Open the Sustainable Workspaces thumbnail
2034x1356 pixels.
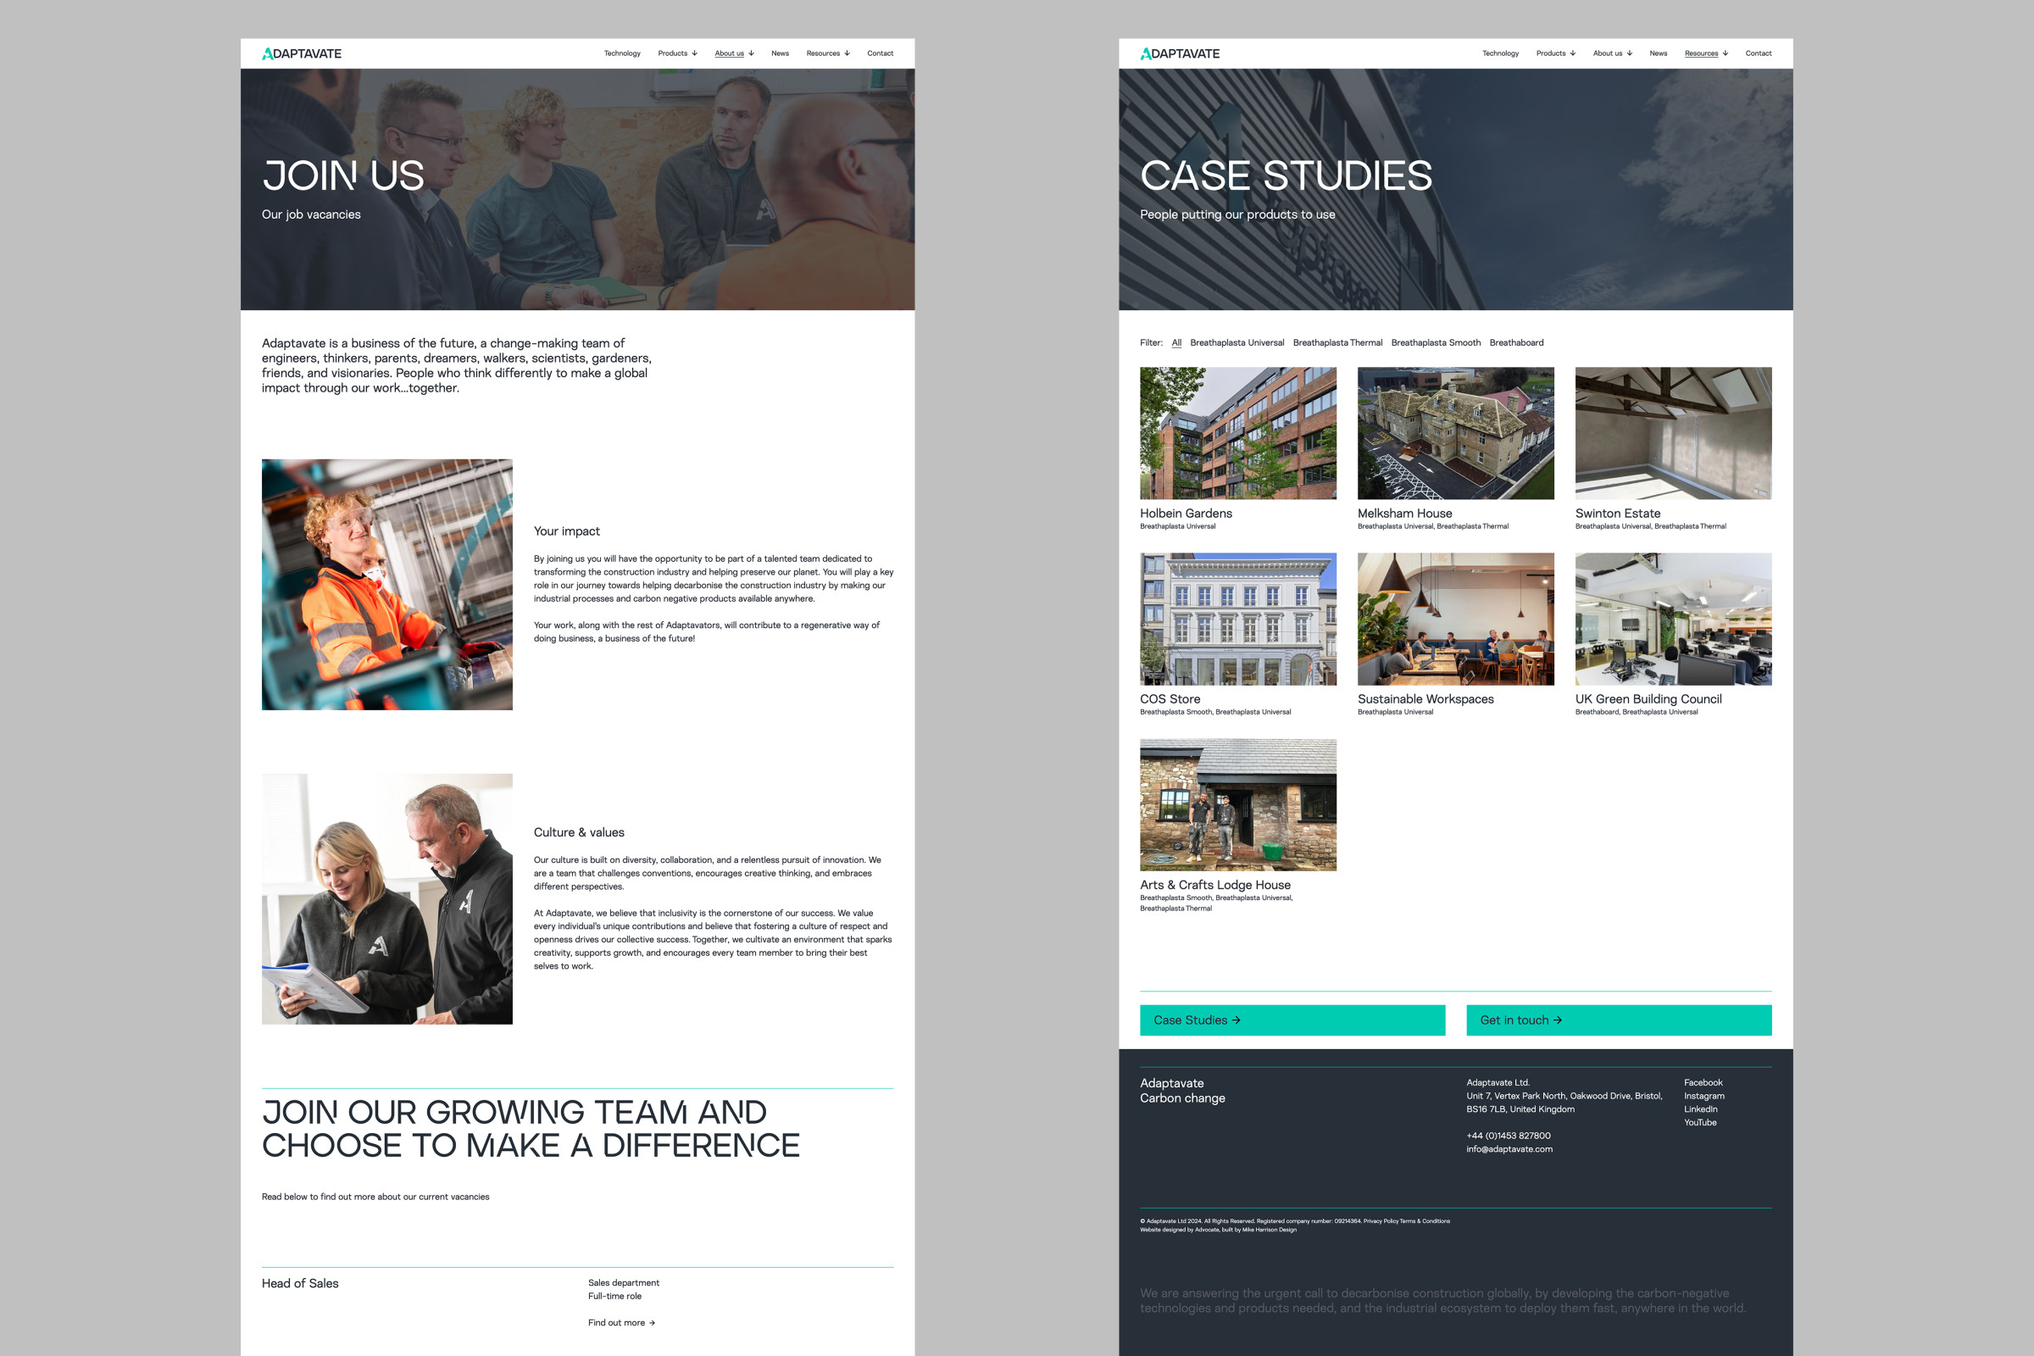[1455, 620]
